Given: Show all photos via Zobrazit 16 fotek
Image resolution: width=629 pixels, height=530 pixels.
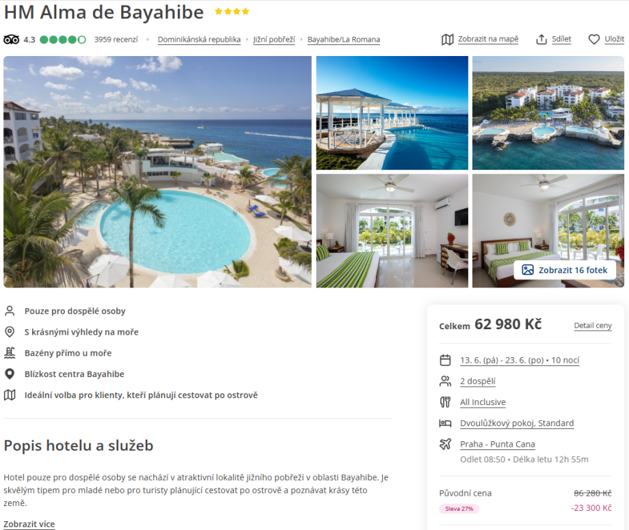Looking at the screenshot, I should (x=565, y=270).
